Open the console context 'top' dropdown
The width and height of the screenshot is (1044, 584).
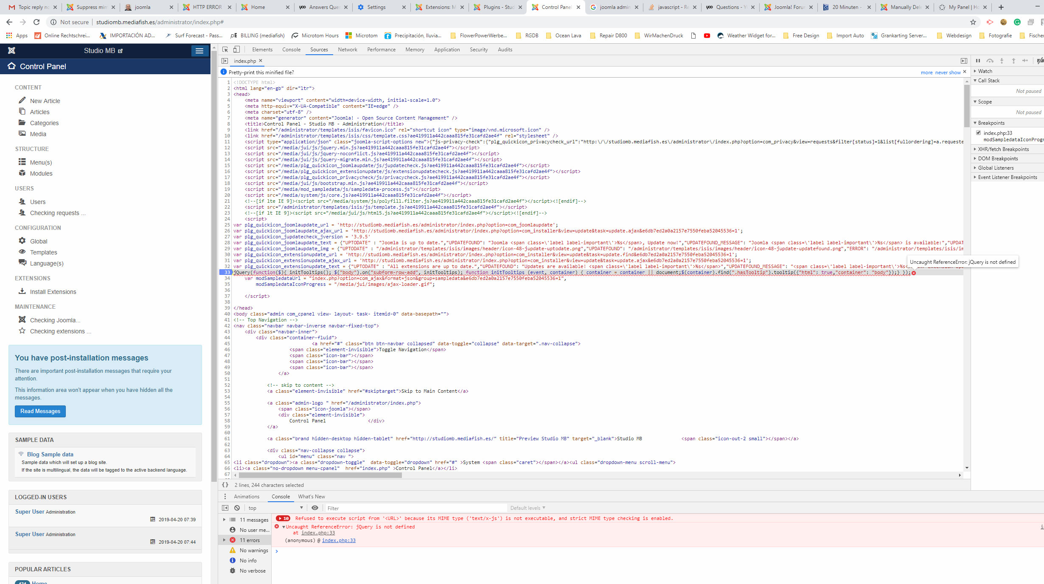coord(275,508)
